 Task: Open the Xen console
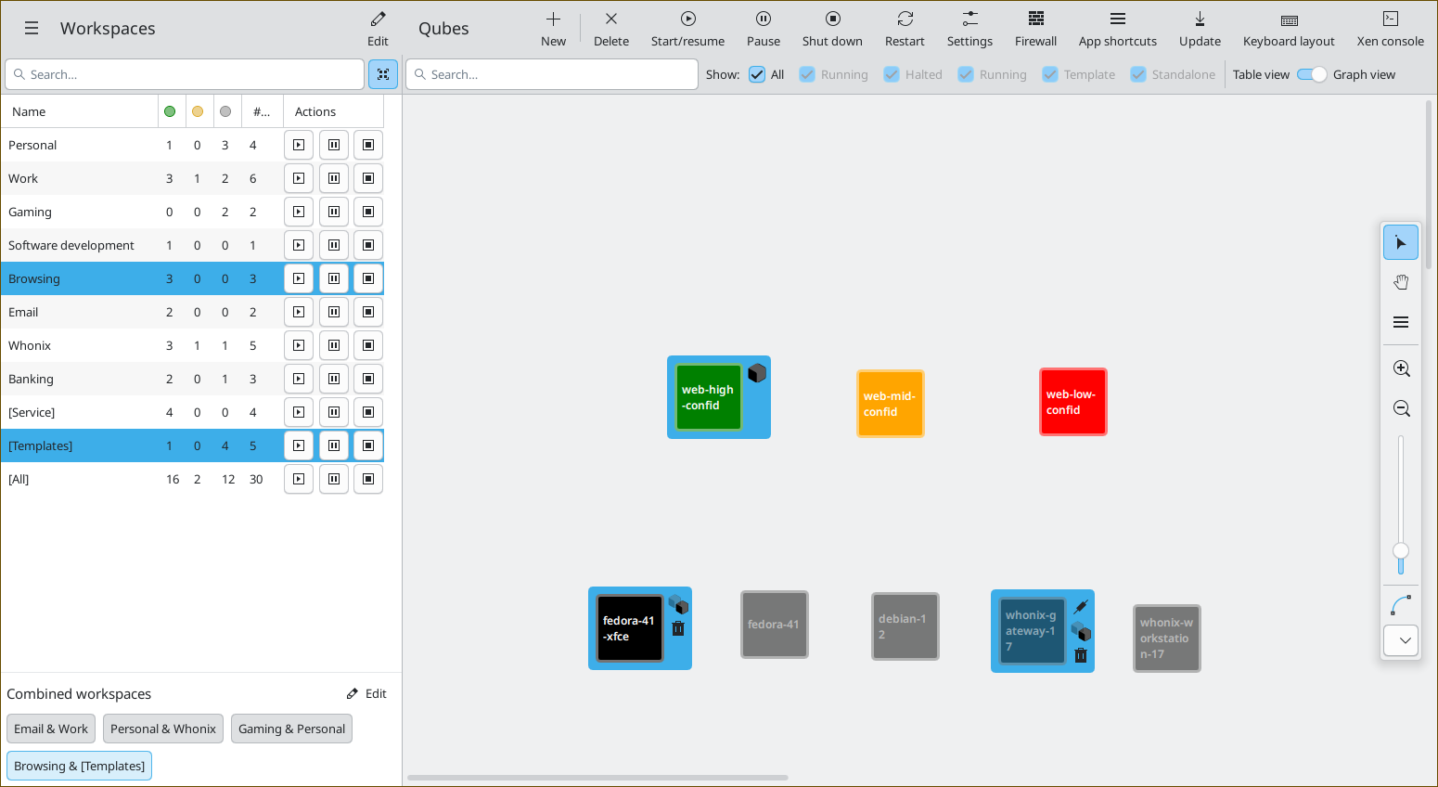(x=1390, y=28)
